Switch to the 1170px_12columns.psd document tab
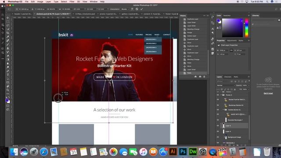The height and width of the screenshot is (158, 281). pos(85,14)
